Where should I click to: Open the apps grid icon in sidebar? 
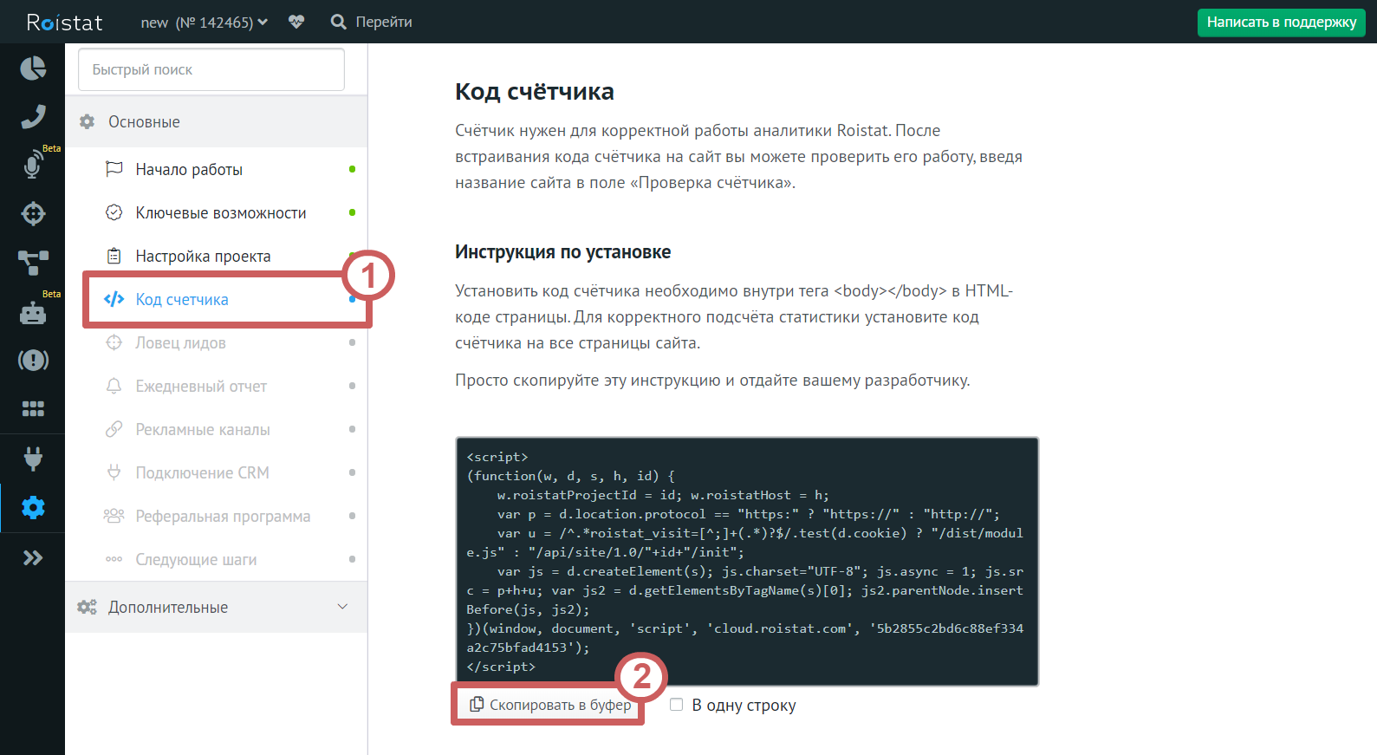(33, 408)
